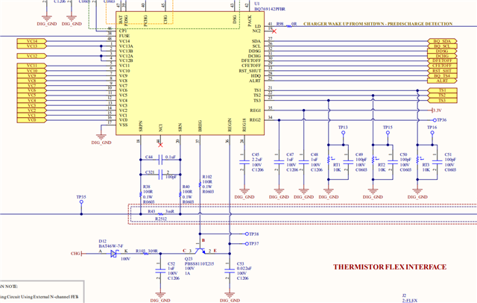Select the R40 100R resistor symbol
The width and height of the screenshot is (477, 303).
(180, 194)
